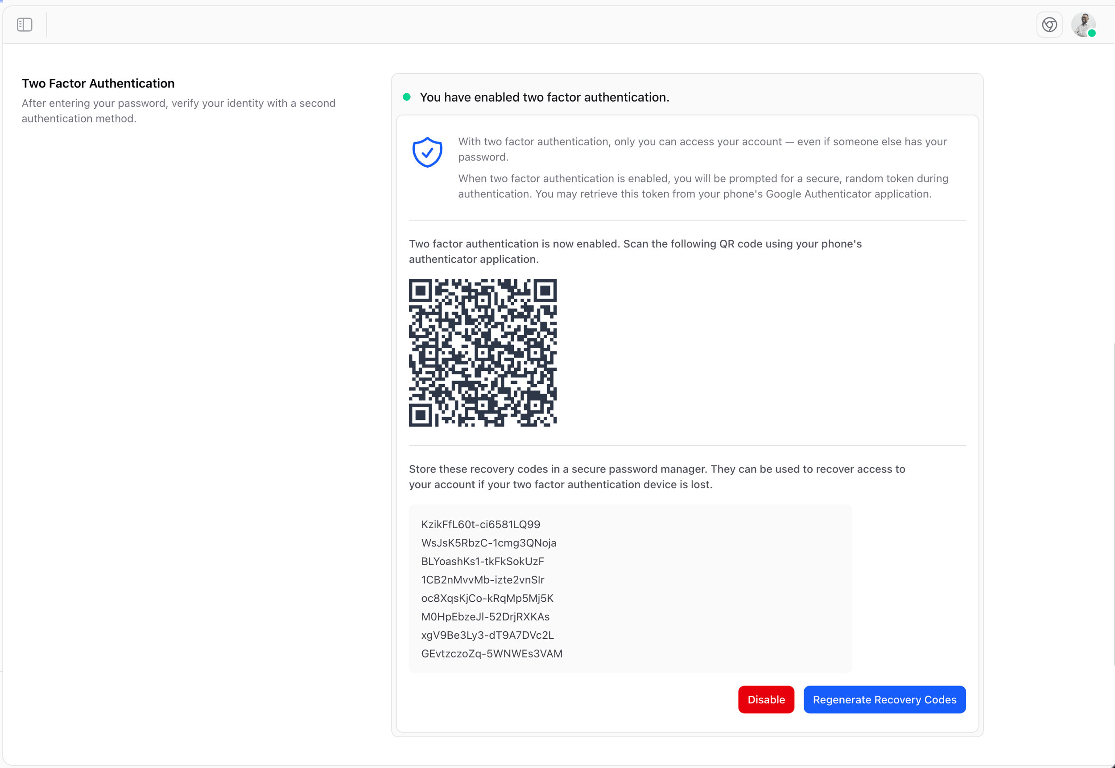Click the green enabled status dot
Screen dimensions: 1115x768
pos(406,97)
